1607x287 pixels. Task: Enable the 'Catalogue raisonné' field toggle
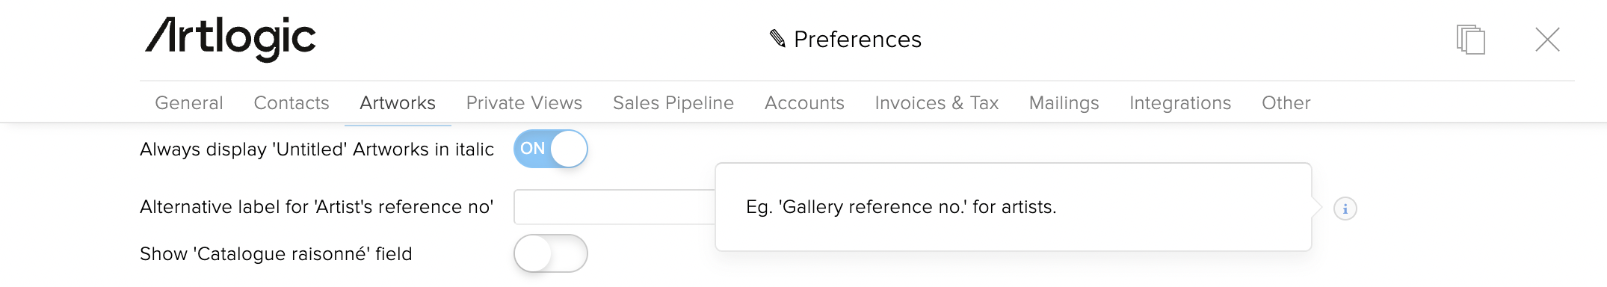[551, 254]
